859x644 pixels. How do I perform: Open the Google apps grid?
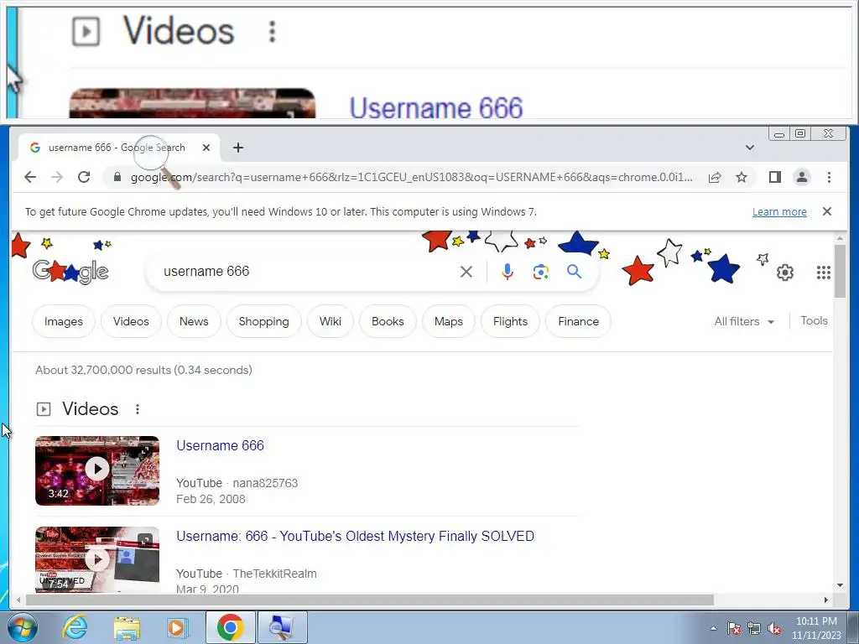pyautogui.click(x=824, y=273)
